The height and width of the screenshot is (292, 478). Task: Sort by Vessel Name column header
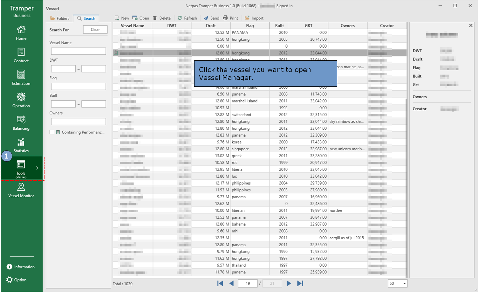click(x=133, y=26)
